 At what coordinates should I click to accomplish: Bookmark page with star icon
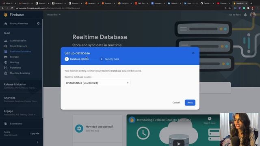coord(230,8)
